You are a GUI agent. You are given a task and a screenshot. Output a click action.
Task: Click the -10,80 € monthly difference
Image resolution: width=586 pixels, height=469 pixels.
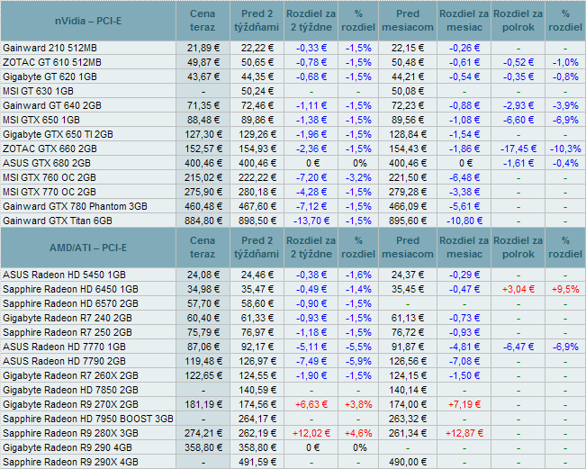tap(464, 221)
